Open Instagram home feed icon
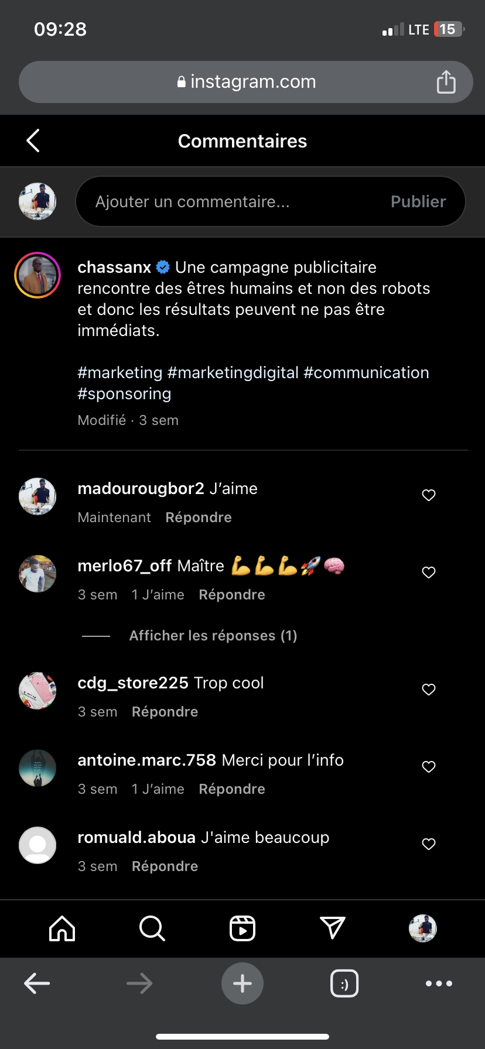Image resolution: width=485 pixels, height=1049 pixels. click(62, 928)
